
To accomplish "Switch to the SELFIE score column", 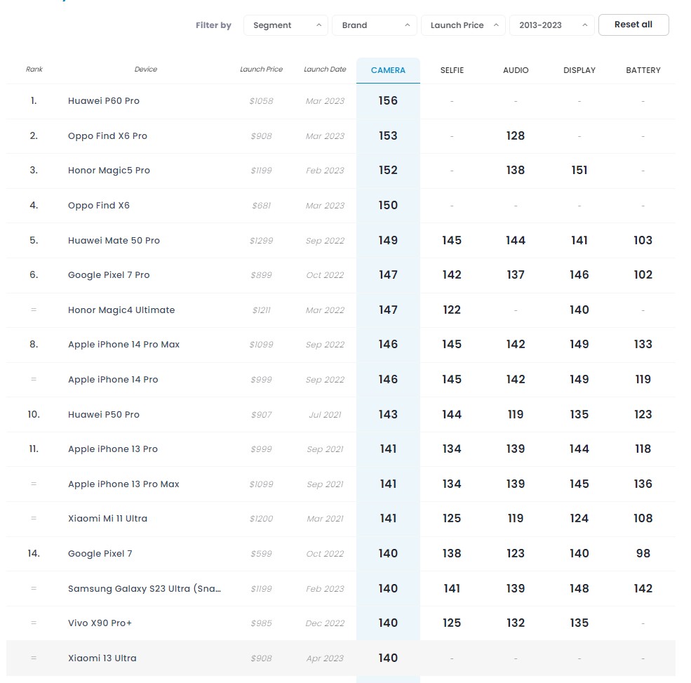I will (452, 70).
